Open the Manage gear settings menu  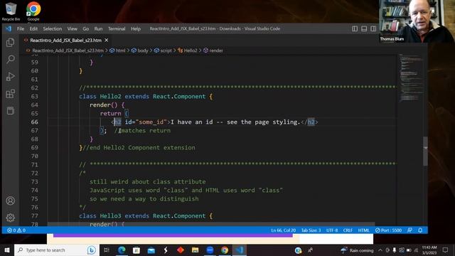(x=11, y=218)
